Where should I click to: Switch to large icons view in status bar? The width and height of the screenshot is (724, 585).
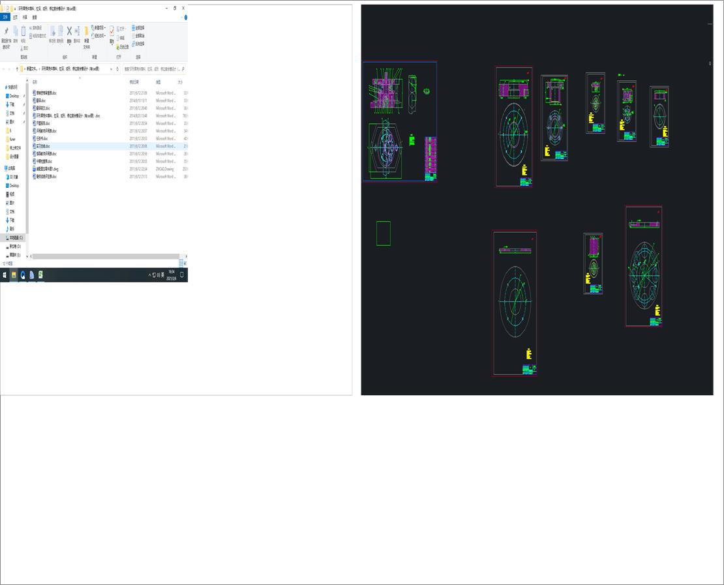tap(186, 263)
